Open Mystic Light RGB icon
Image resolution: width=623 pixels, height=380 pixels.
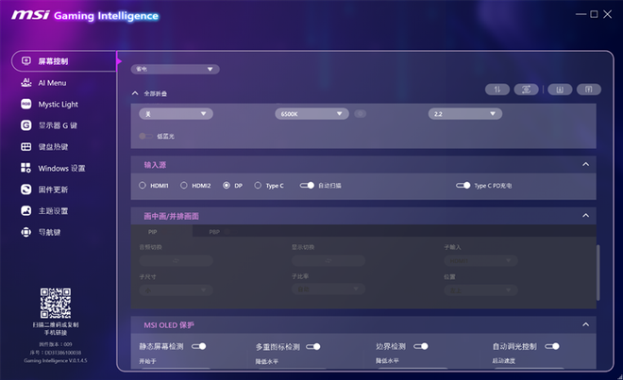pos(25,104)
